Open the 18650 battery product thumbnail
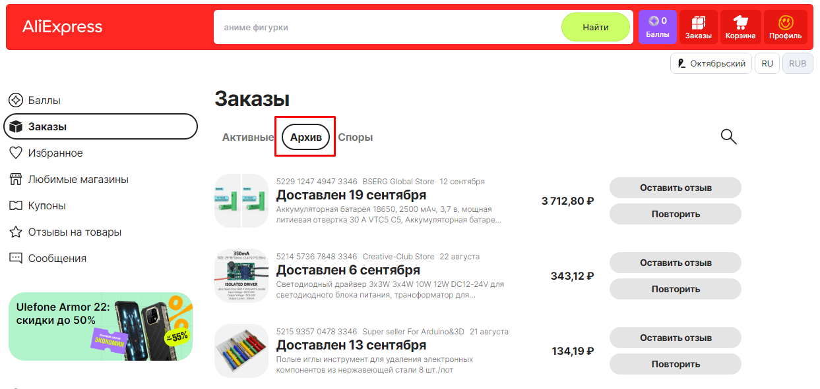This screenshot has height=389, width=820. click(x=241, y=201)
